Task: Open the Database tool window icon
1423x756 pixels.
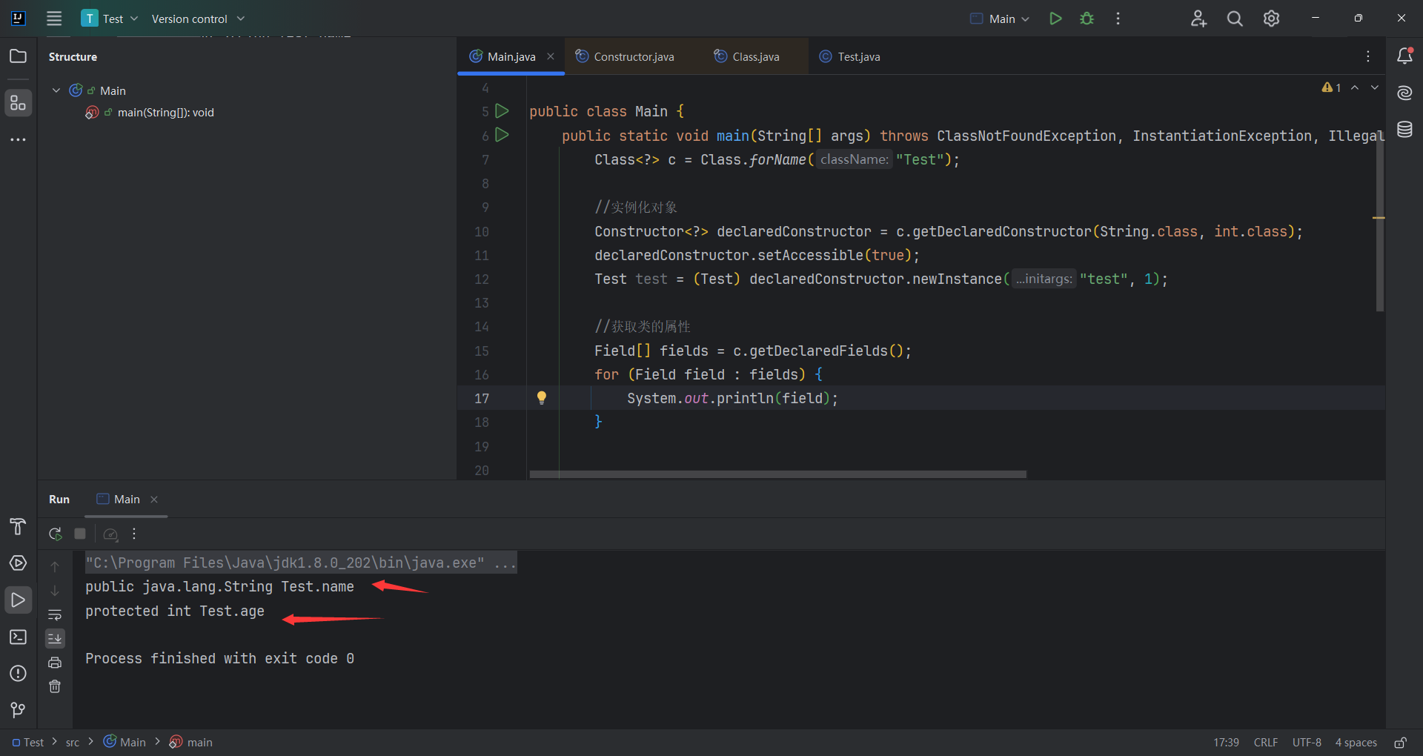Action: pos(1404,130)
